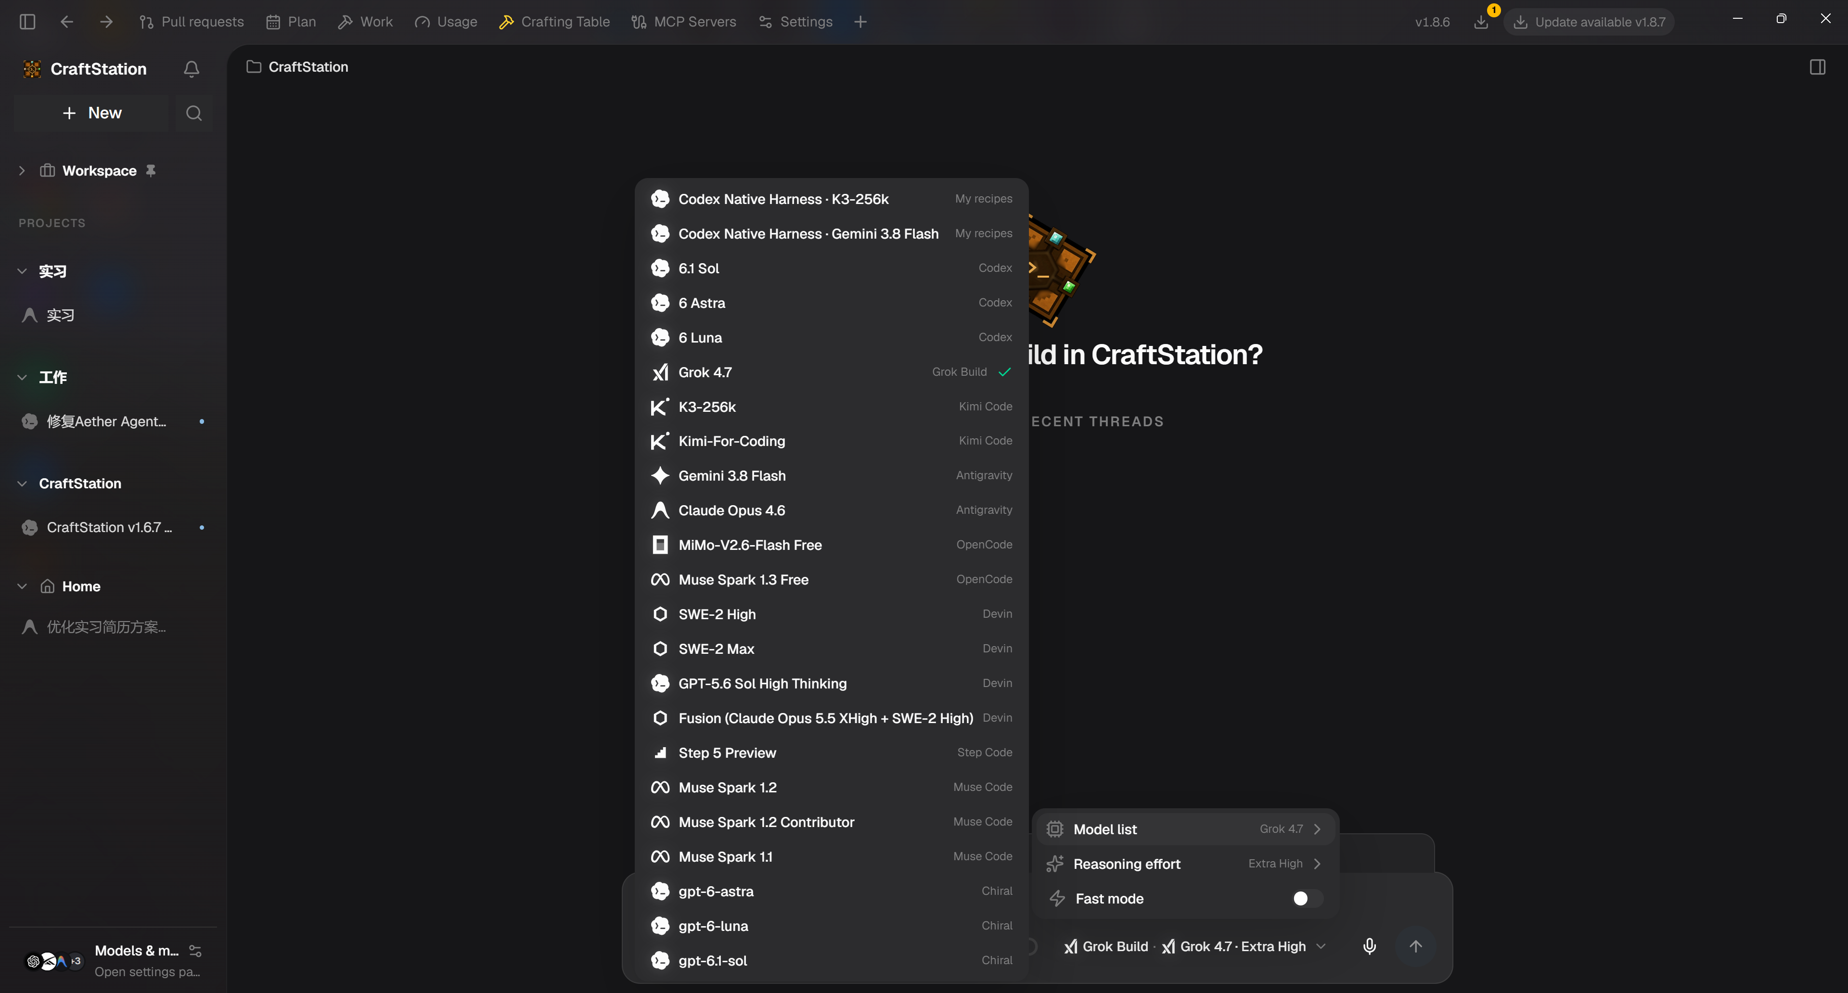Collapse the 实习 project group
1848x993 pixels.
[x=22, y=271]
